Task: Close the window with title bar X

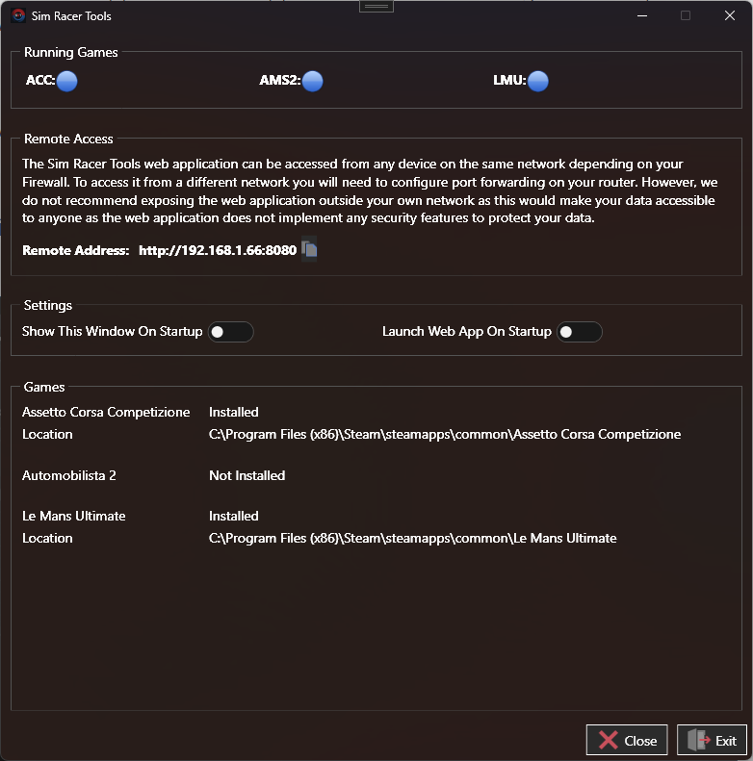Action: point(730,15)
